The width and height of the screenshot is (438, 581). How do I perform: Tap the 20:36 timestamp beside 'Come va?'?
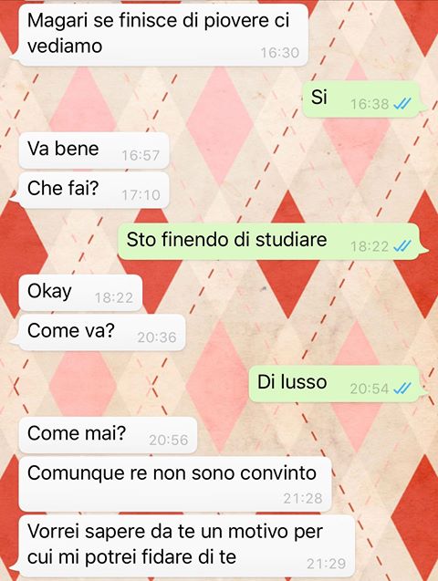[x=157, y=337]
